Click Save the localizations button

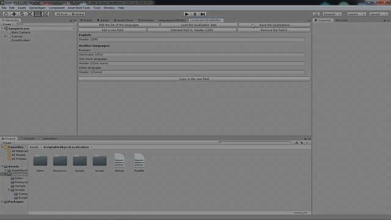[274, 25]
